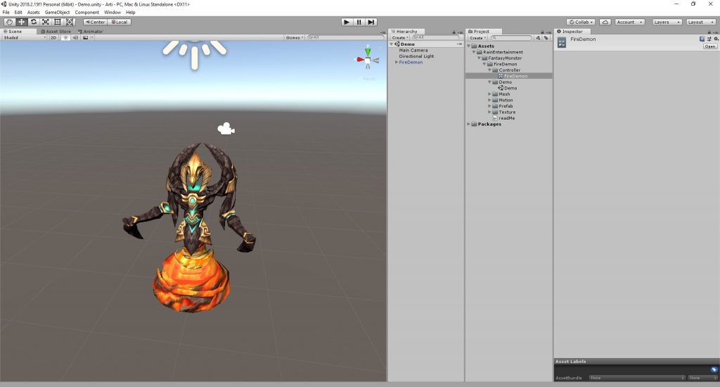Click the Pause button
Screen dimensions: 720x387
click(x=359, y=22)
